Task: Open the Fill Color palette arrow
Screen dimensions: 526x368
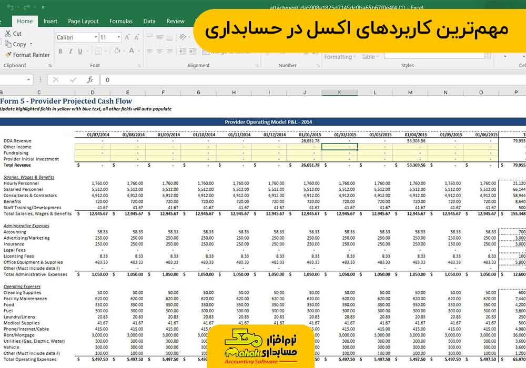Action: (125, 52)
